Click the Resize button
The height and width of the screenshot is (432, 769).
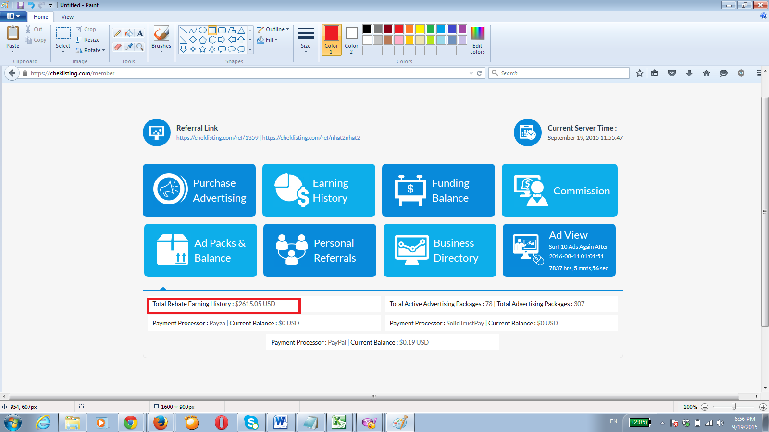coord(88,40)
